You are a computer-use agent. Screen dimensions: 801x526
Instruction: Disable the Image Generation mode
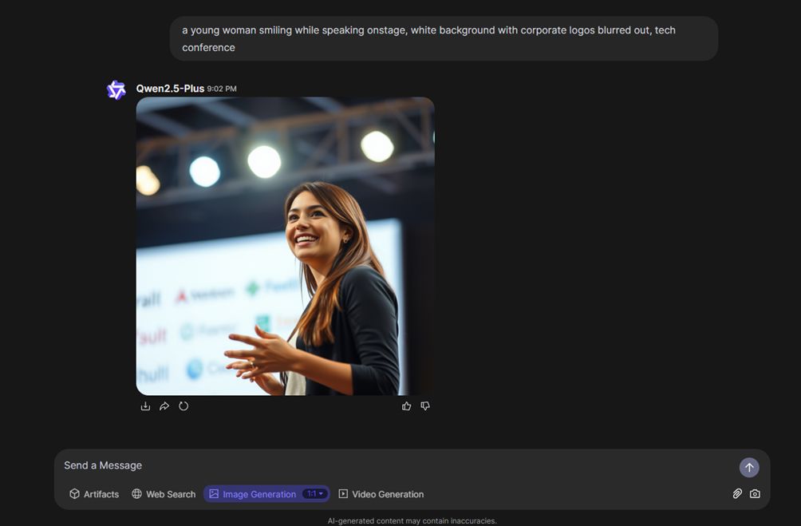(253, 494)
